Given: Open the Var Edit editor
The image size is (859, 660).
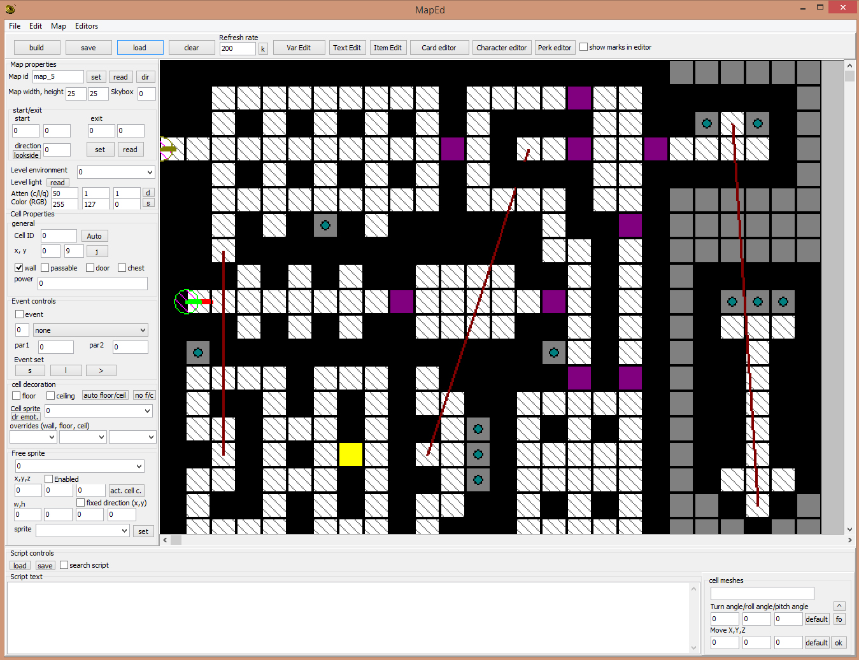Looking at the screenshot, I should coord(299,48).
